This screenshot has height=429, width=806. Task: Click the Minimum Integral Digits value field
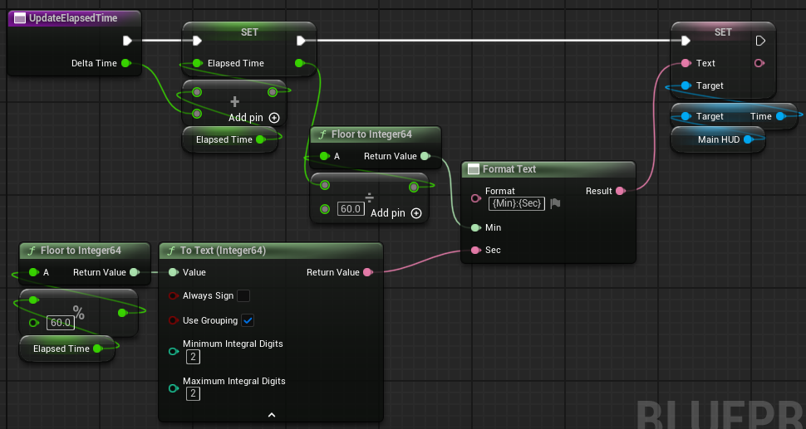pos(193,357)
